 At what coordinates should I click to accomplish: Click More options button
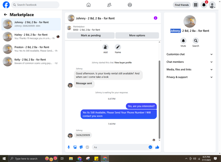pyautogui.click(x=137, y=35)
